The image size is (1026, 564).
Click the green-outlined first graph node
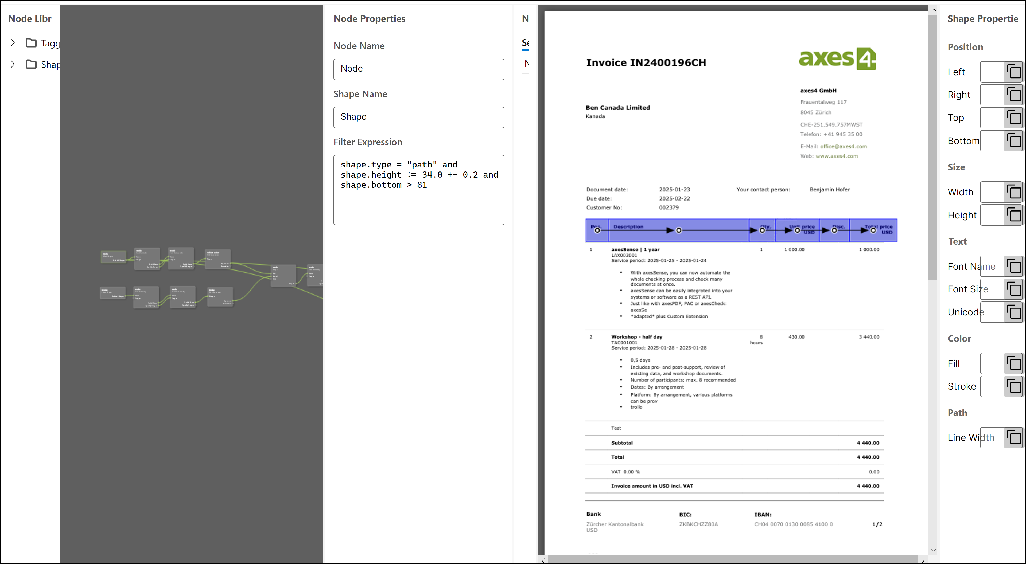click(114, 257)
